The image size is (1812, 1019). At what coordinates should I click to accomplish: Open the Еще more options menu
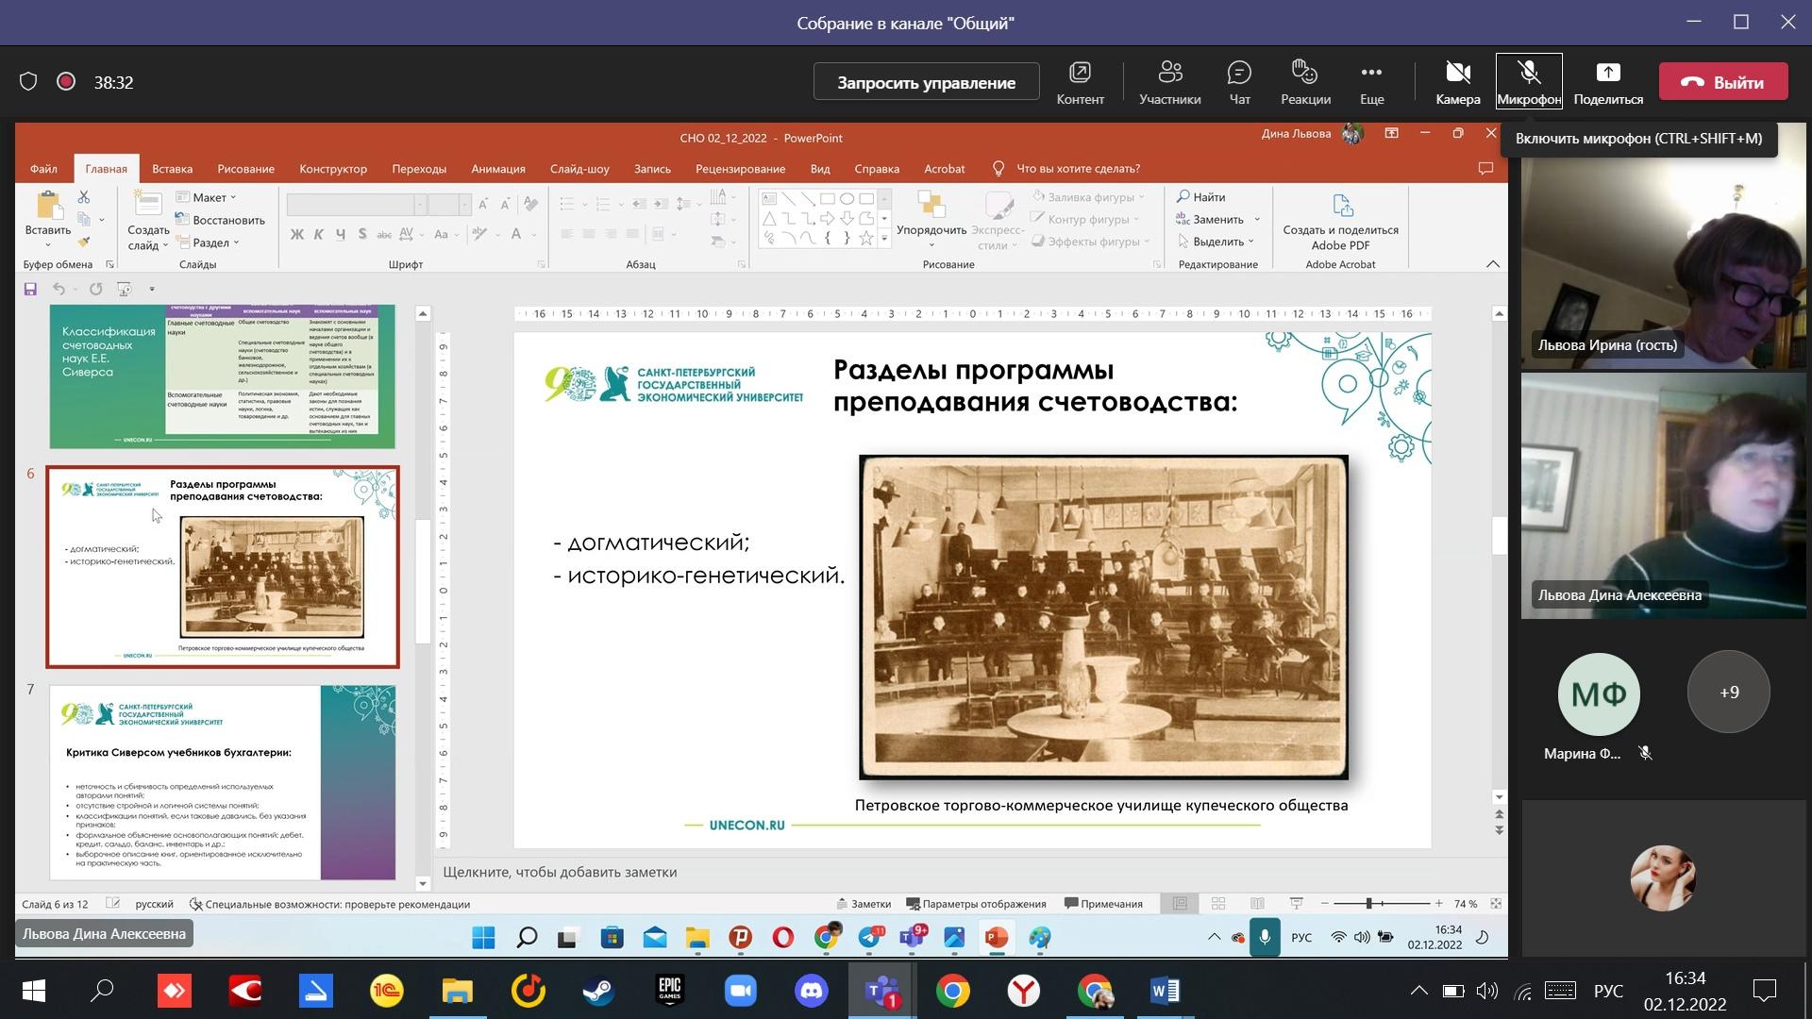pyautogui.click(x=1371, y=82)
